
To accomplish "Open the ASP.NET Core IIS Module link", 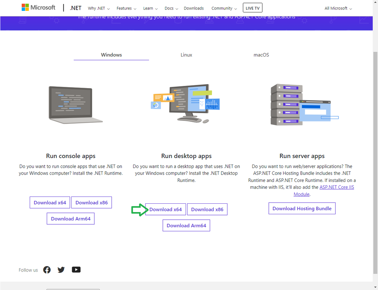I will coord(324,190).
